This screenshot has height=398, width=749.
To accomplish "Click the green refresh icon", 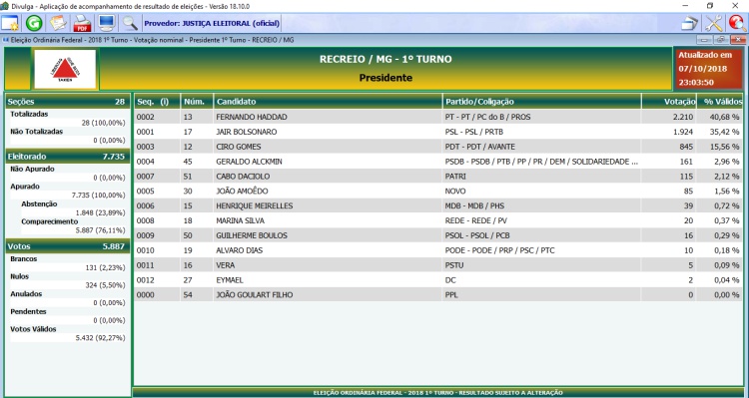I will click(x=34, y=23).
